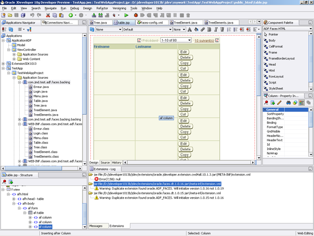The width and height of the screenshot is (314, 236).
Task: Click the red pin icon in Structure panel
Action: pyautogui.click(x=4, y=181)
